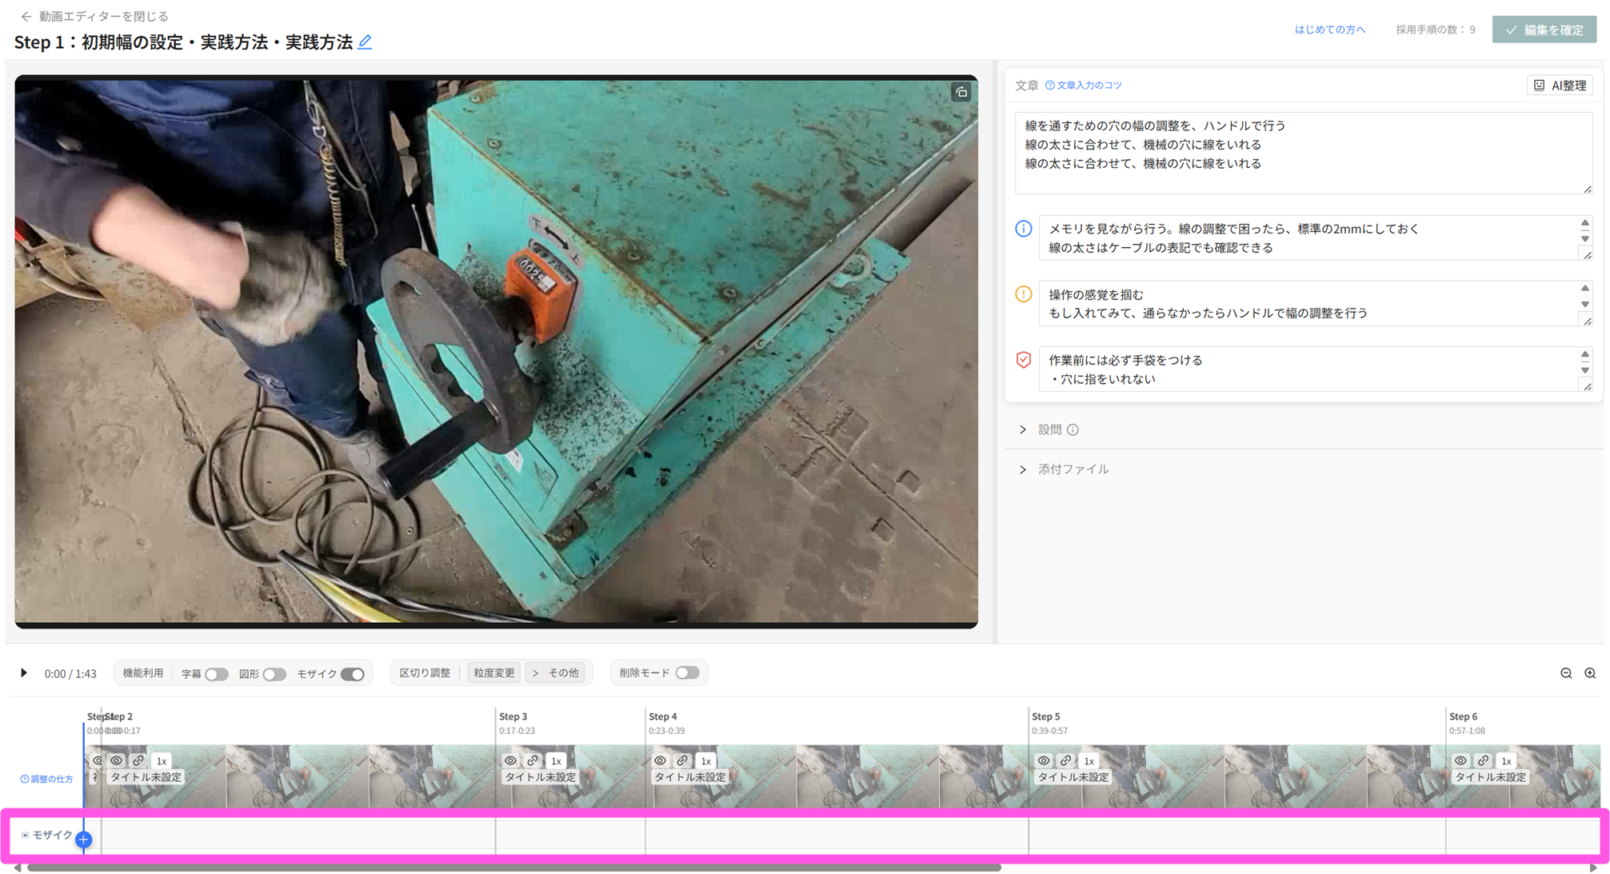Screen dimensions: 1610x874
Task: Click the blue info point icon
Action: tap(1023, 229)
